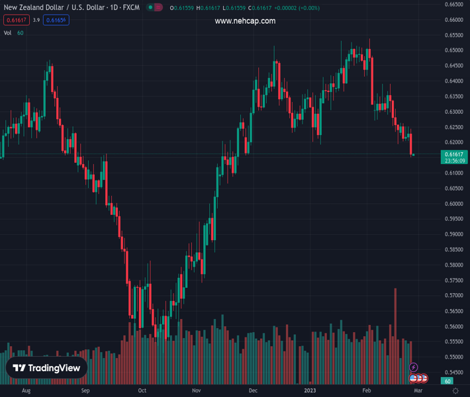
Task: Click the purple lightning bolt event icon
Action: click(x=414, y=367)
